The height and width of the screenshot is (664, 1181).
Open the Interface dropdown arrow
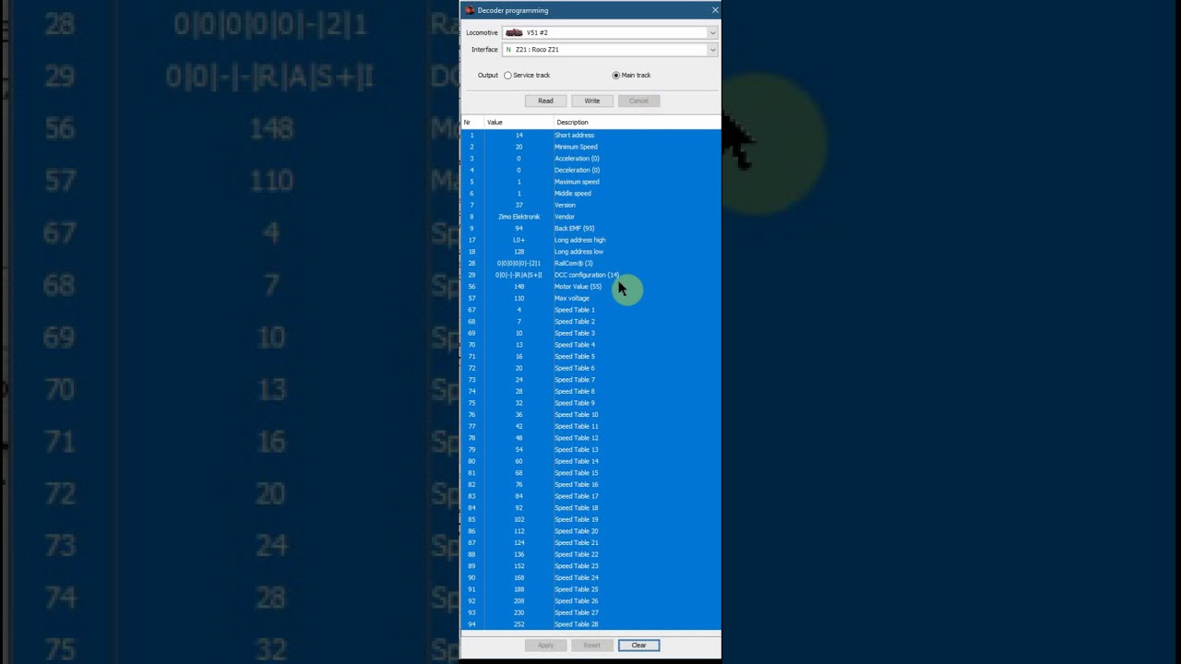pyautogui.click(x=712, y=50)
